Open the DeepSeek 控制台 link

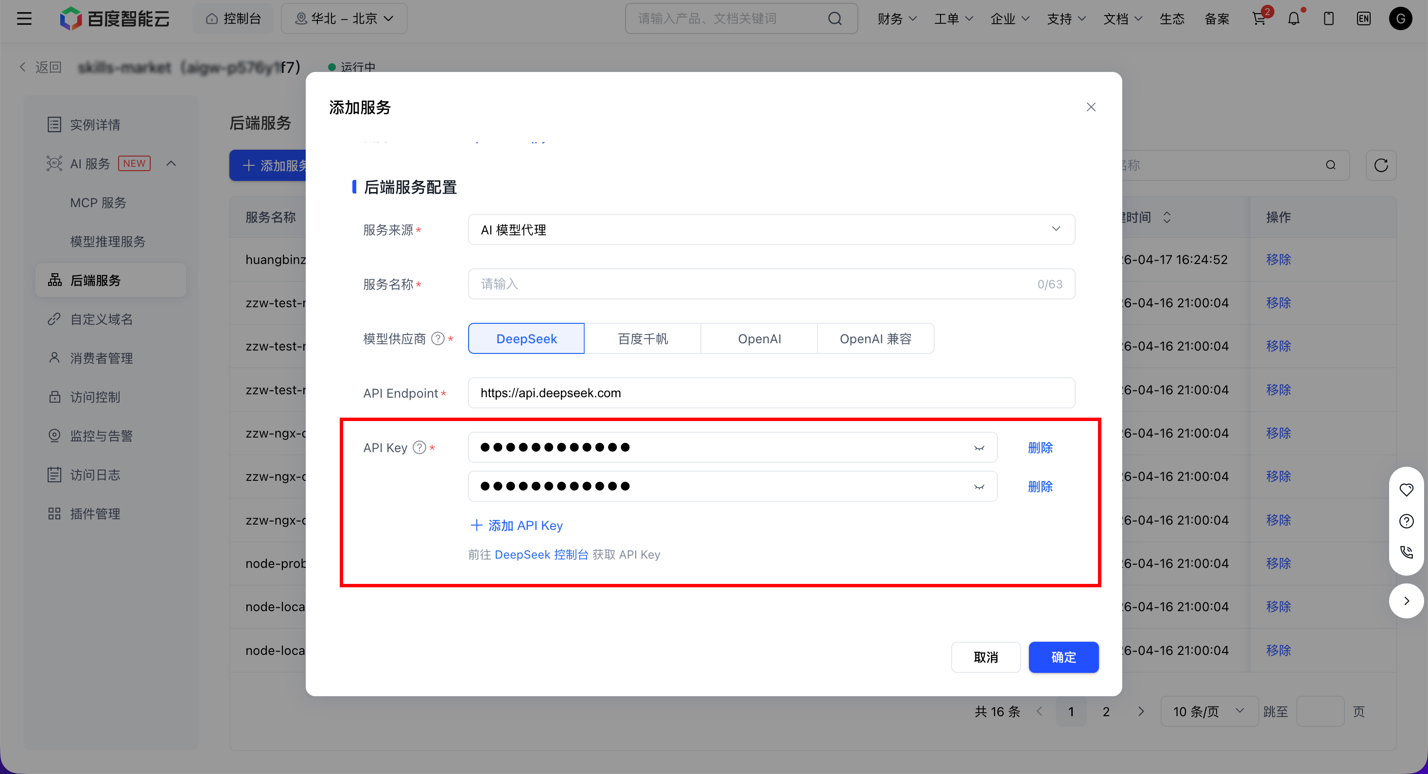(541, 554)
